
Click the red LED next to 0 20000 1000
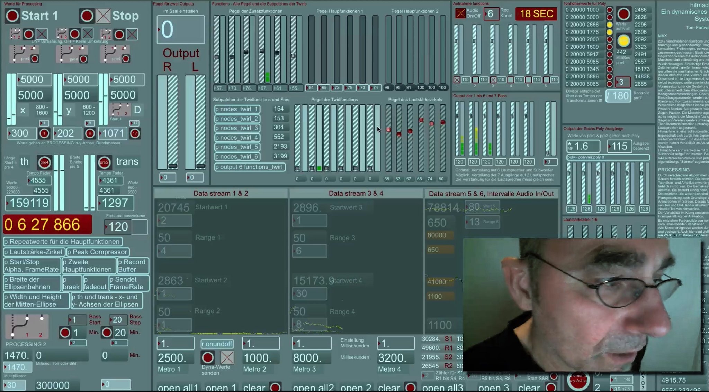tap(610, 10)
